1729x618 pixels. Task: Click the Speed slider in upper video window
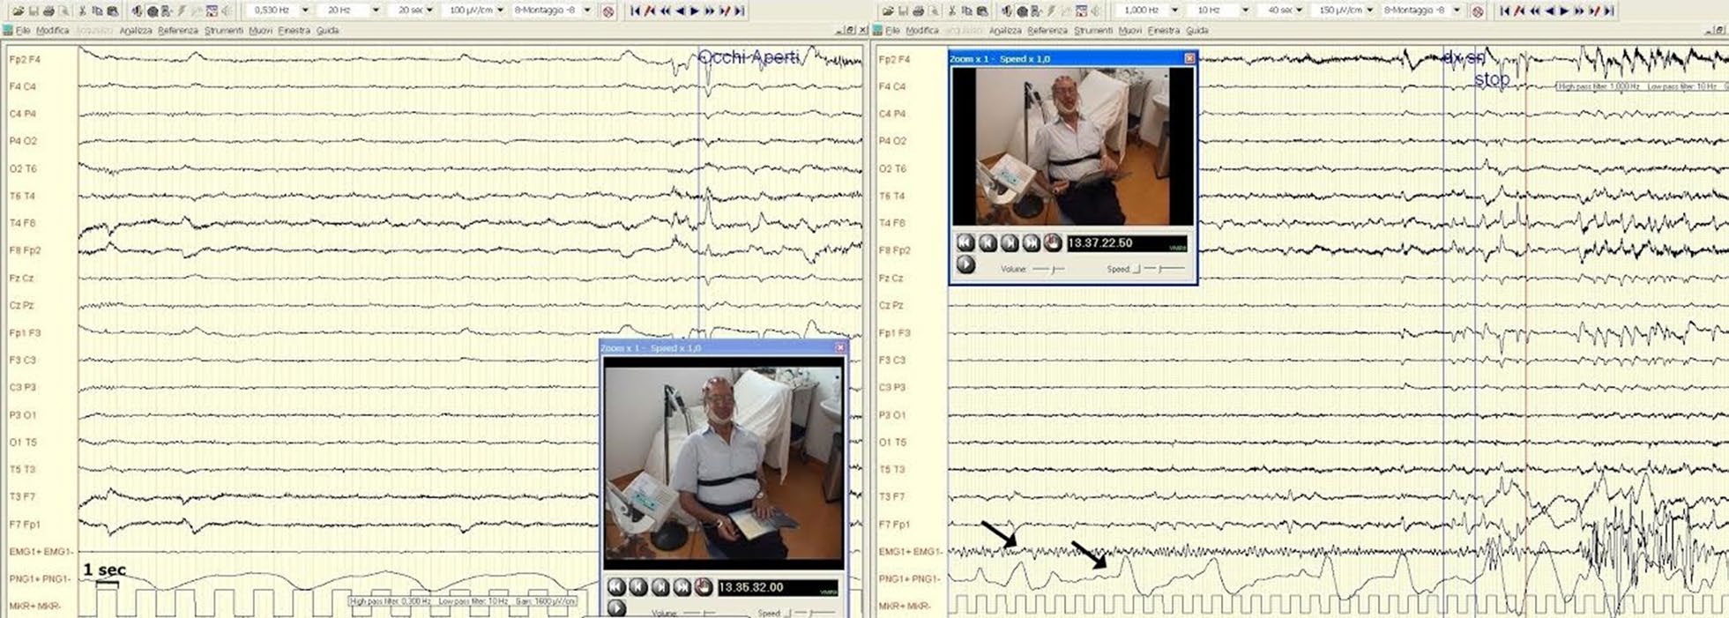[1158, 268]
